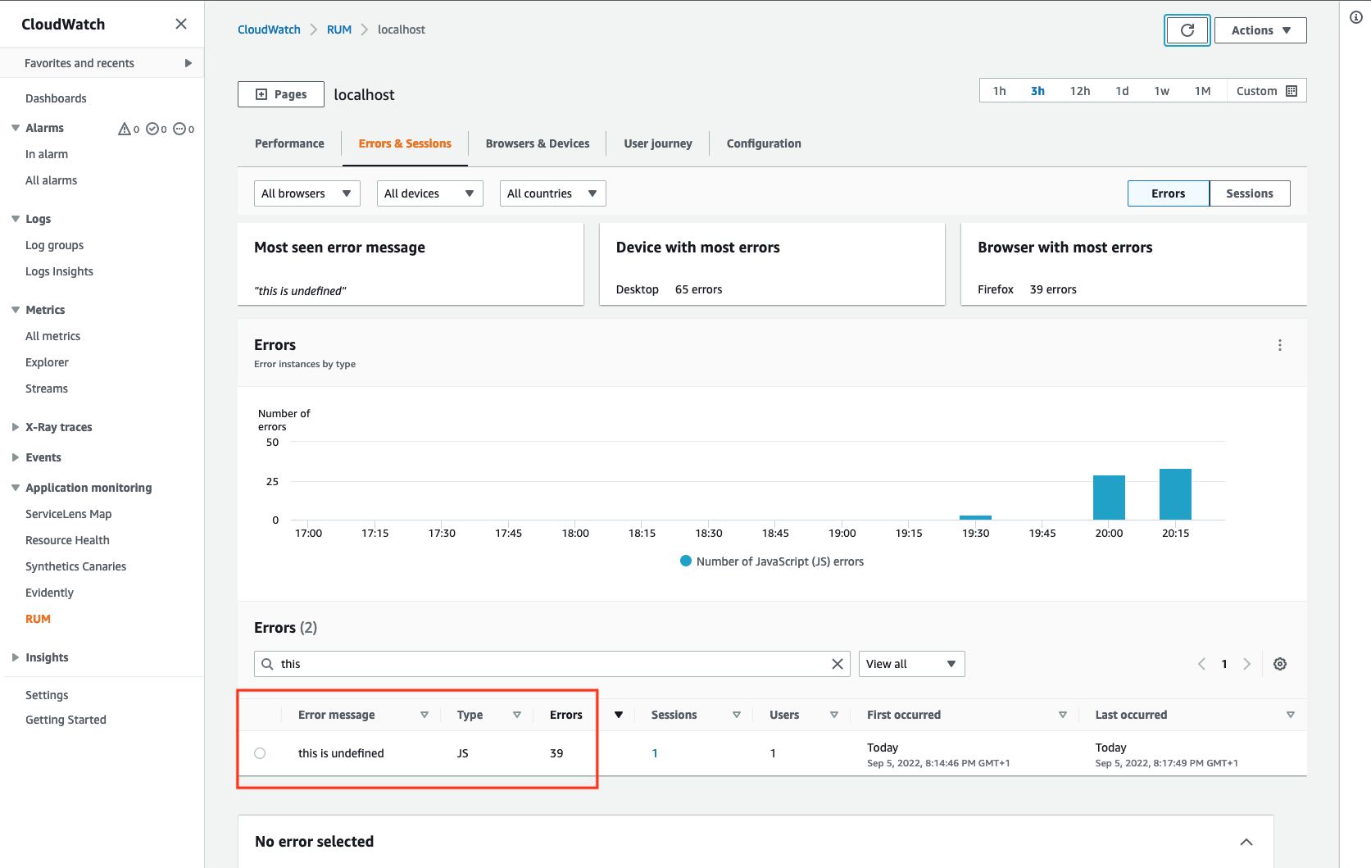Open errors table preferences gear
This screenshot has width=1371, height=868.
pyautogui.click(x=1280, y=664)
